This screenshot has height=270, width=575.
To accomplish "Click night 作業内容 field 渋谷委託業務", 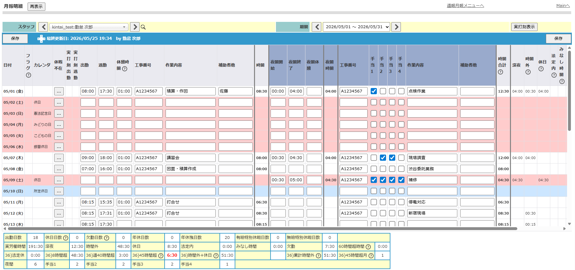I will [432, 169].
